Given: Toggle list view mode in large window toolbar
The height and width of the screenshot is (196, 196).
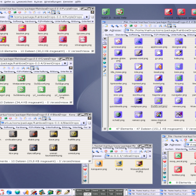Looking at the screenshot, I should 174,26.
